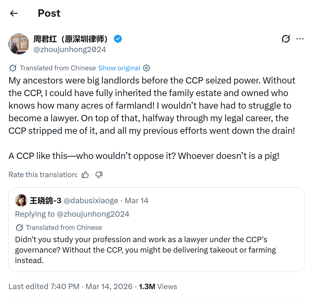Open the quoted @dabusixiaoge handle
The image size is (312, 302).
[91, 201]
